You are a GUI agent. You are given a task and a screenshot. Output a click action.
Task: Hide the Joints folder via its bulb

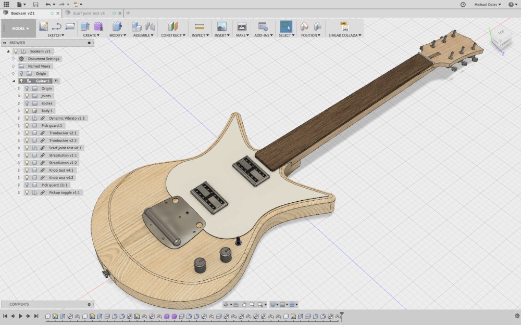(x=27, y=96)
